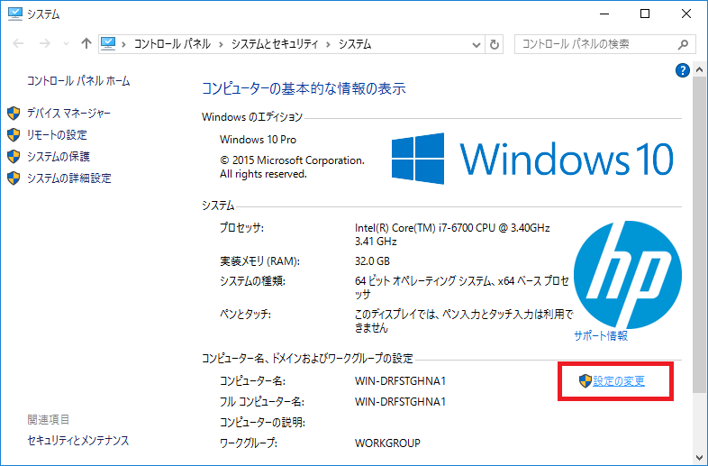Click the refresh button beside address bar

495,44
